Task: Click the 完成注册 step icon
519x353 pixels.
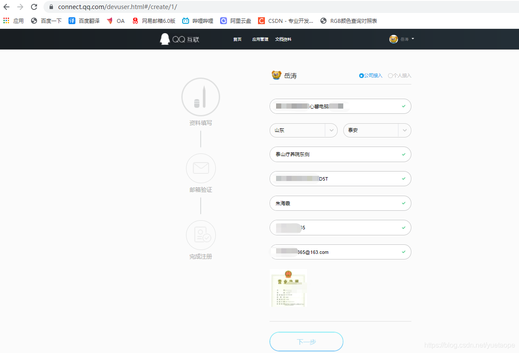Action: (201, 235)
